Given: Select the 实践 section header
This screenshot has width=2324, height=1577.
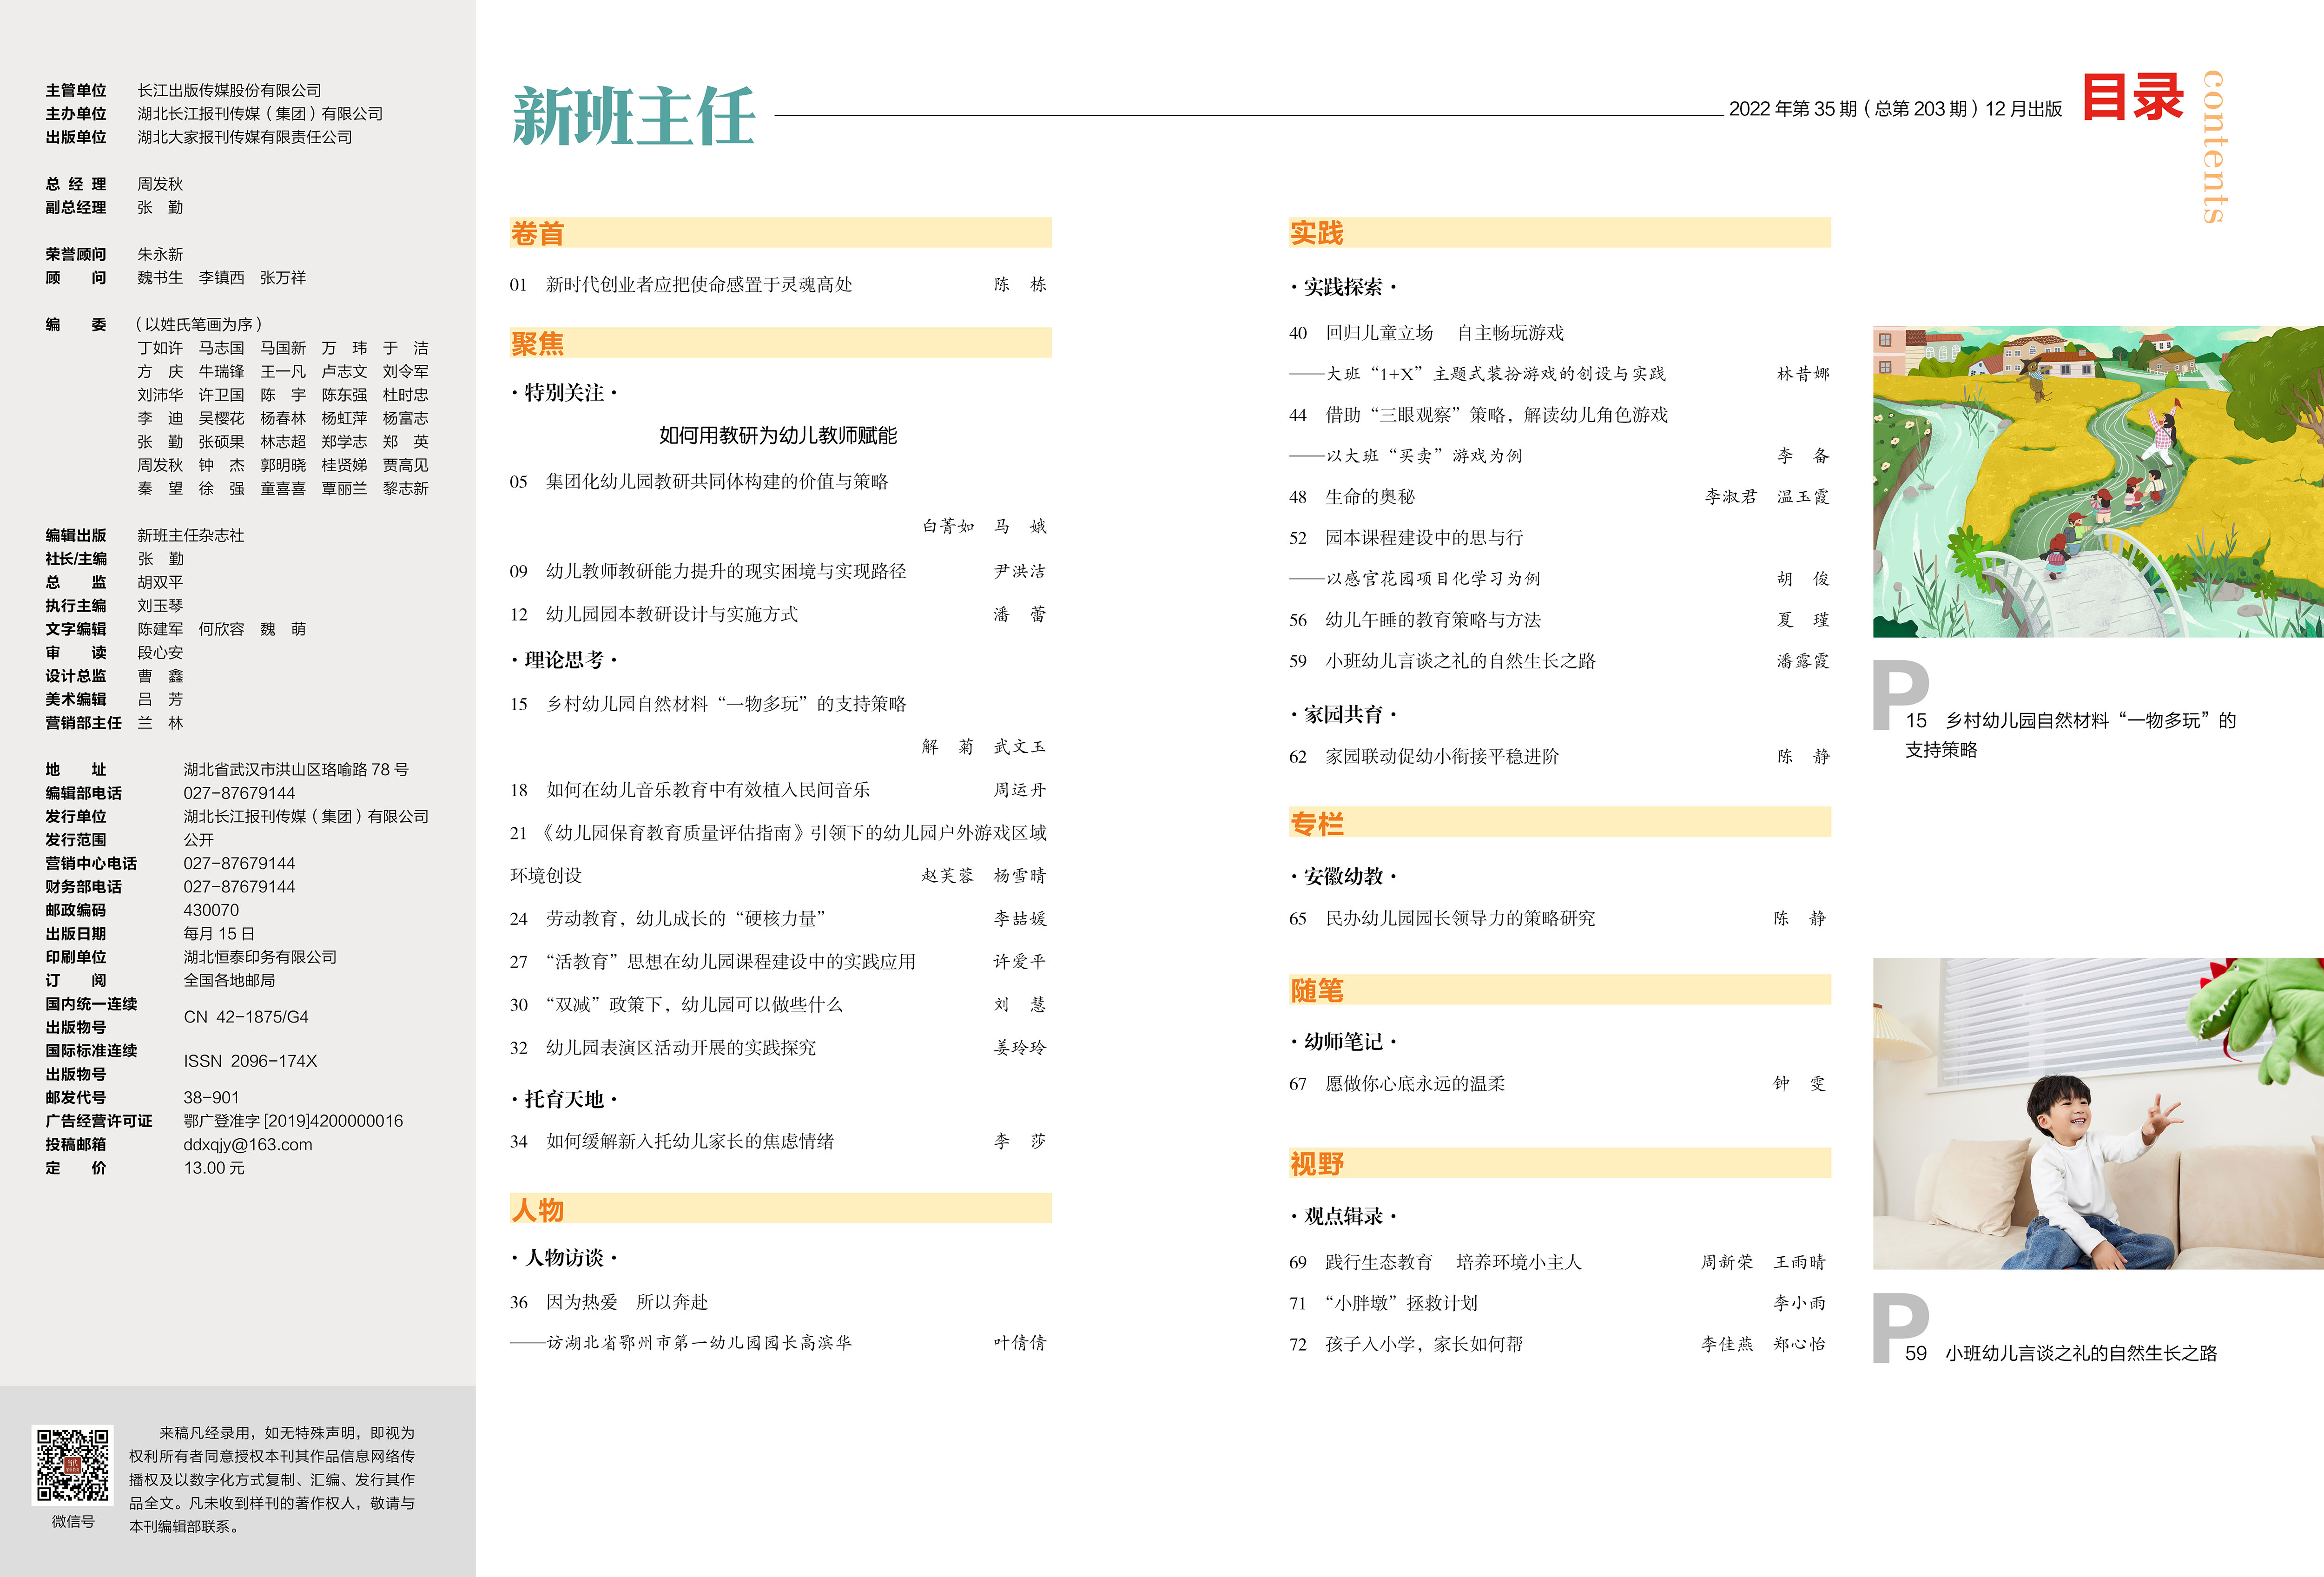Looking at the screenshot, I should coord(1316,233).
